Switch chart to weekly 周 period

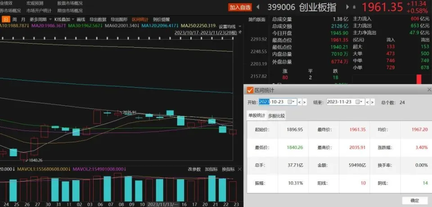14,19
